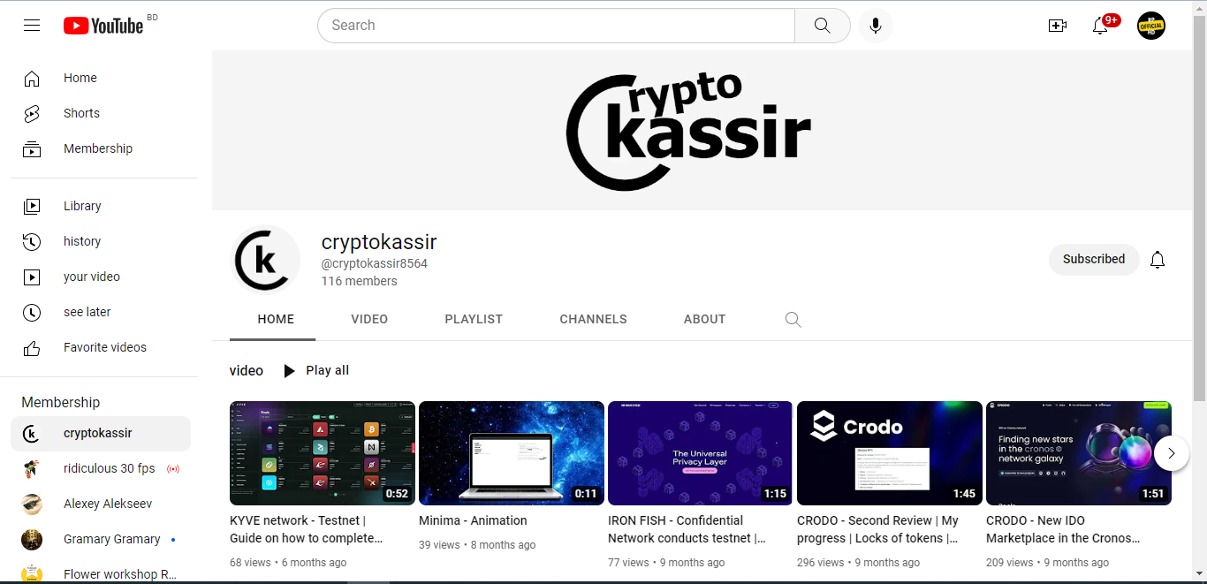The height and width of the screenshot is (584, 1207).
Task: Open the hamburger guide menu
Action: point(32,26)
